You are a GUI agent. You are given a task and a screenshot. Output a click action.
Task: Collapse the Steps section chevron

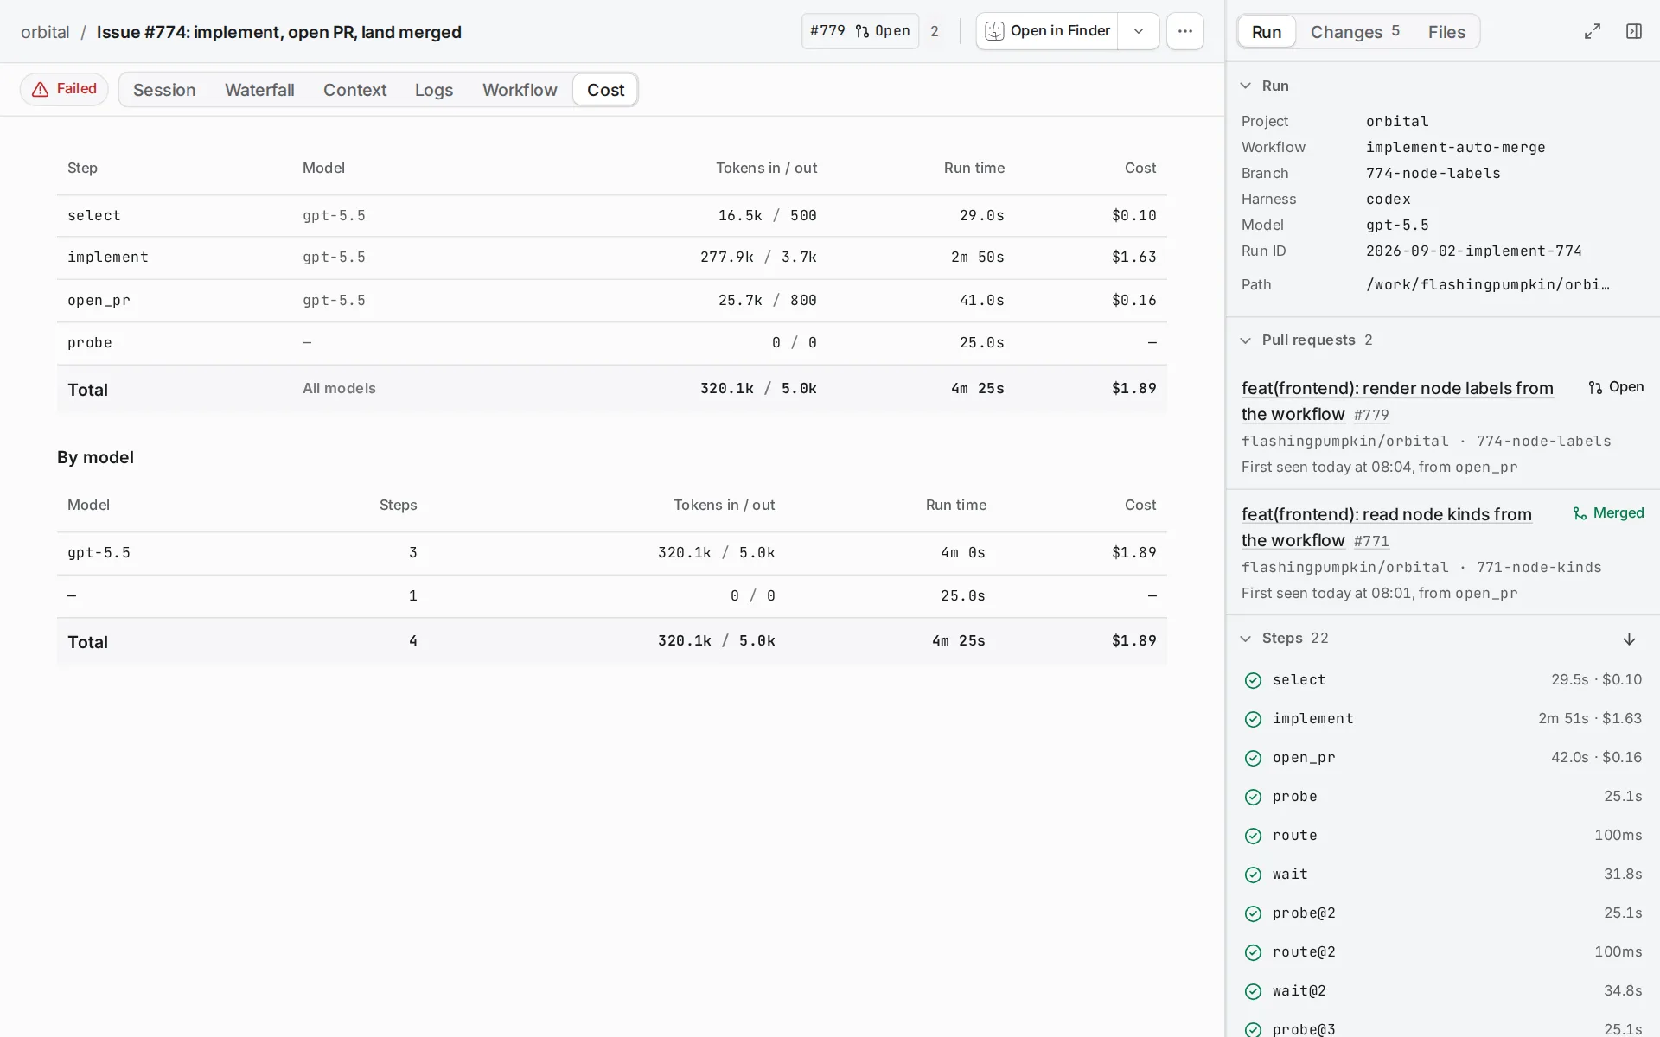pos(1246,639)
